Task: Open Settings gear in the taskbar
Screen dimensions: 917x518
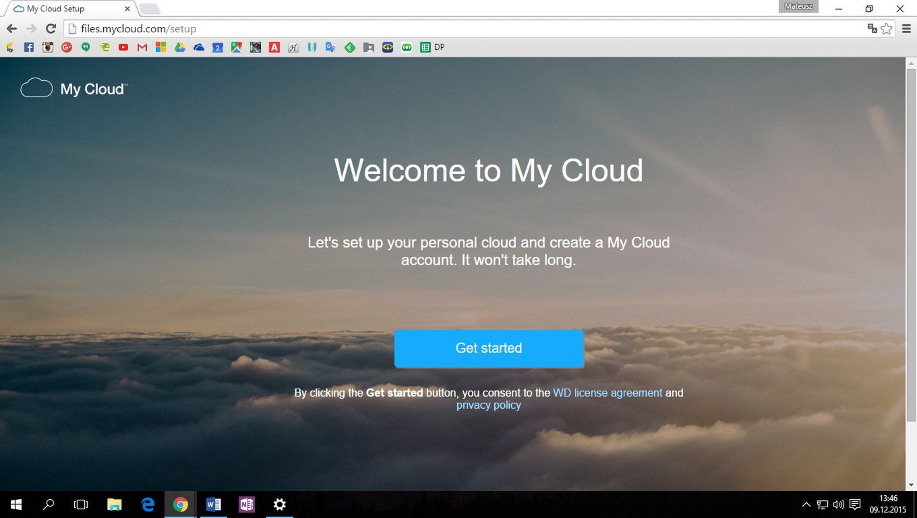Action: pos(279,505)
